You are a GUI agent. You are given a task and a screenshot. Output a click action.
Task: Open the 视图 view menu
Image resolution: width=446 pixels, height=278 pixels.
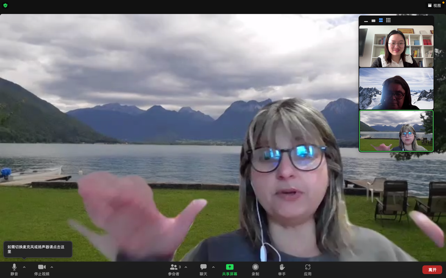coord(434,5)
